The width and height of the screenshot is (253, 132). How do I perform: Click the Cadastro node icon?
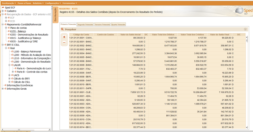[5, 11]
